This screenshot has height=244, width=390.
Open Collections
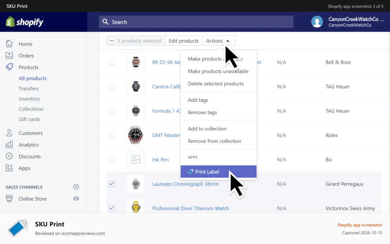coord(31,109)
